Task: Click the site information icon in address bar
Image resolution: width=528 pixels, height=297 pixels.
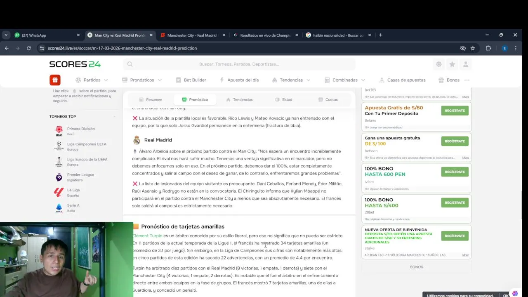Action: [x=42, y=48]
